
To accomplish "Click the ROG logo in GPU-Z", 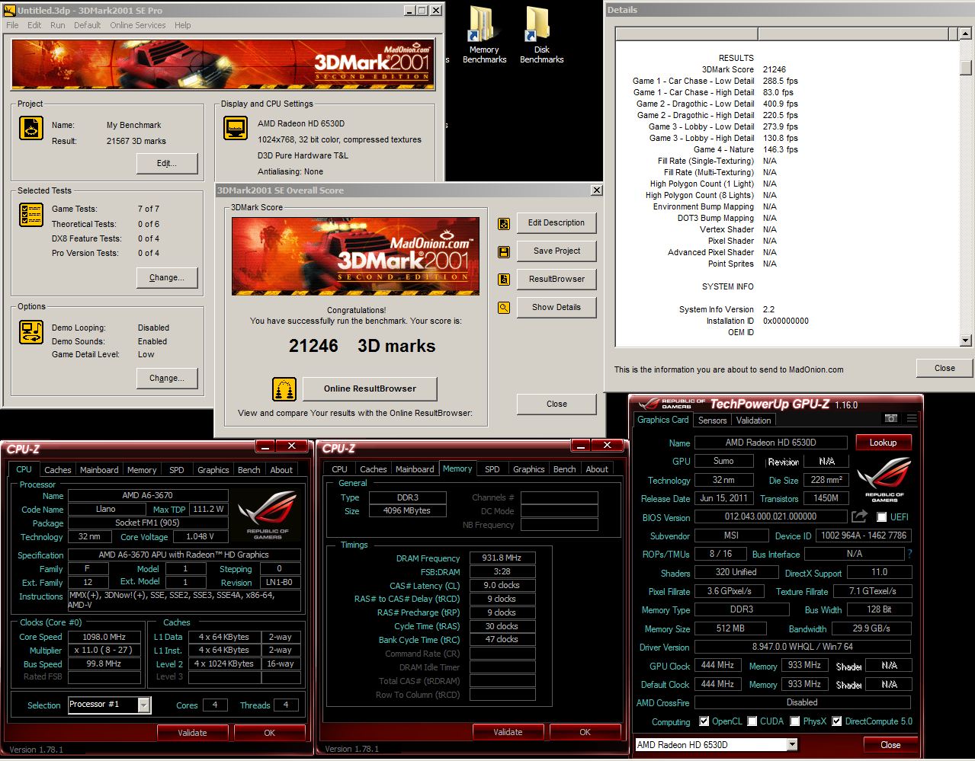I will (884, 480).
